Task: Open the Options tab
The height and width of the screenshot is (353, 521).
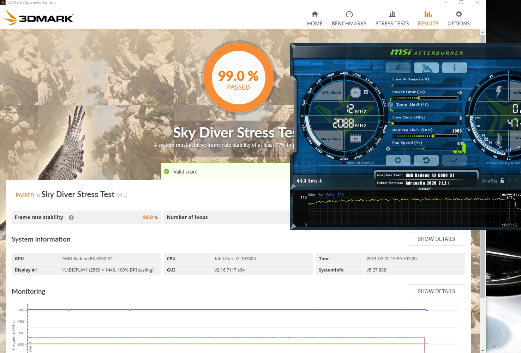Action: click(x=459, y=19)
